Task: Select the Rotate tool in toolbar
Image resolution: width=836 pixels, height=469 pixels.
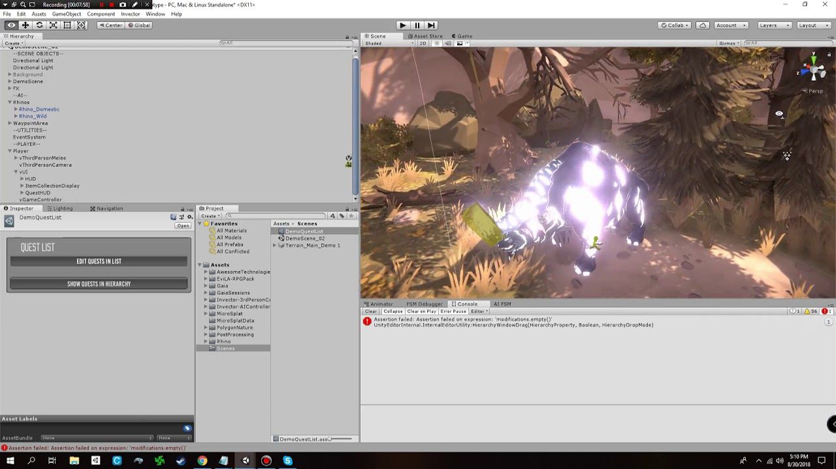Action: [x=39, y=25]
